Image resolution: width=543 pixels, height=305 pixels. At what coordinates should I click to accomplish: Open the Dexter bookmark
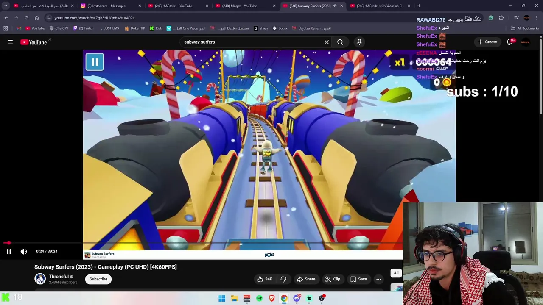[230, 28]
